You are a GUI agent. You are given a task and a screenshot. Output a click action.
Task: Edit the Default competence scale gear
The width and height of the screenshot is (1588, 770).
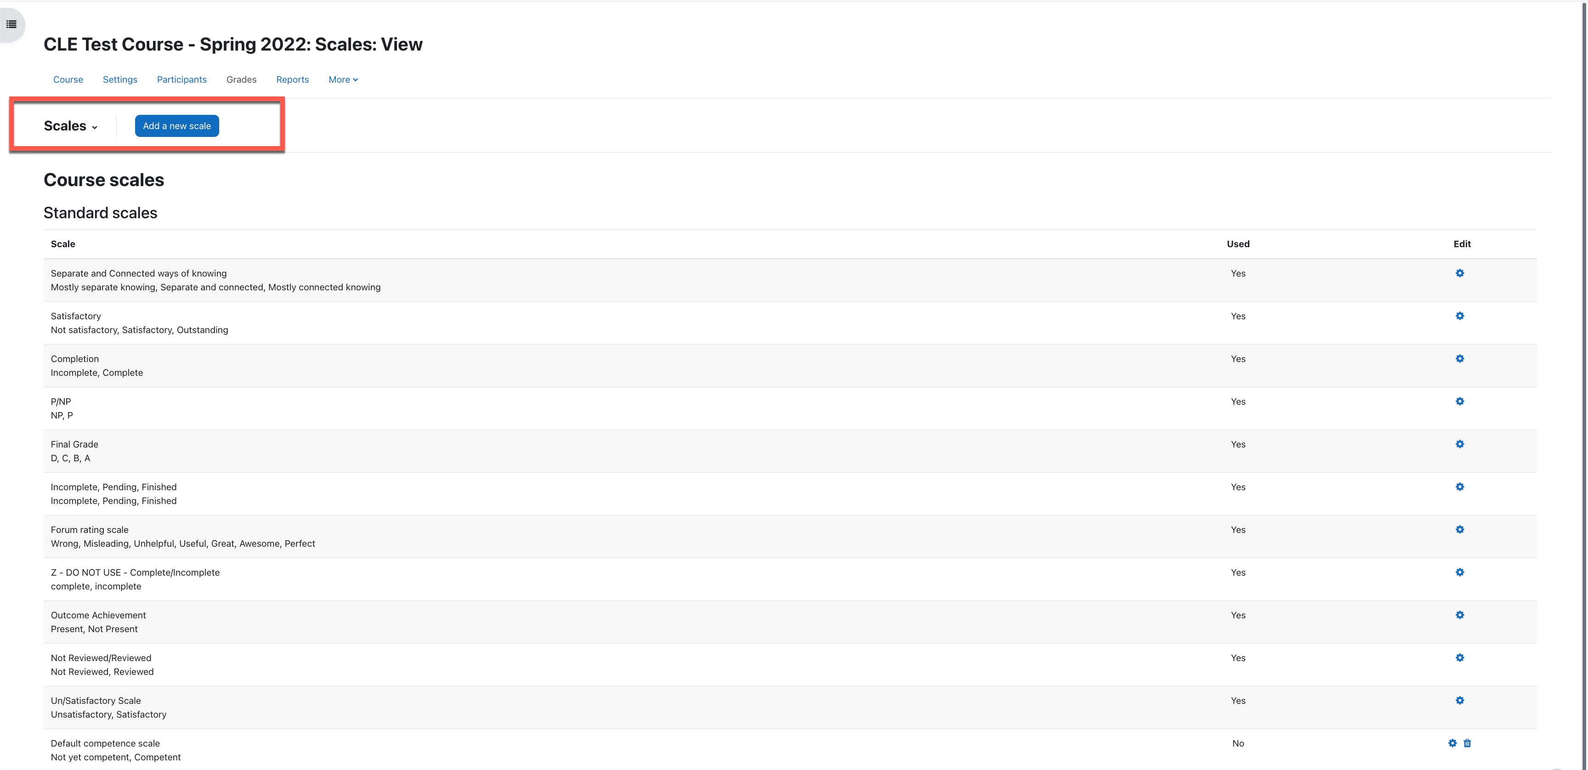tap(1452, 743)
